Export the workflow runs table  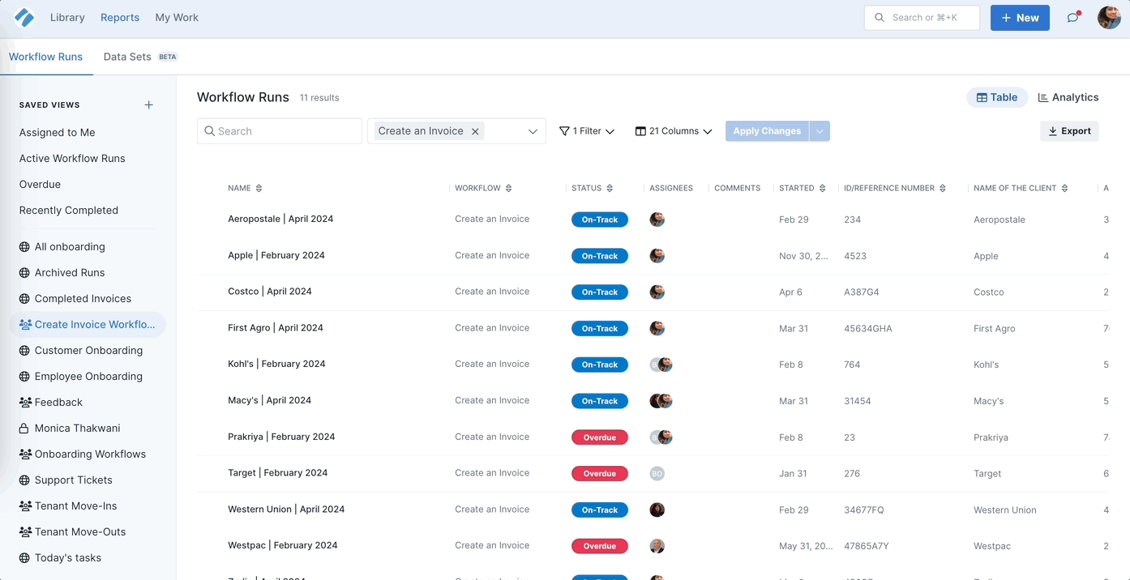[1069, 131]
